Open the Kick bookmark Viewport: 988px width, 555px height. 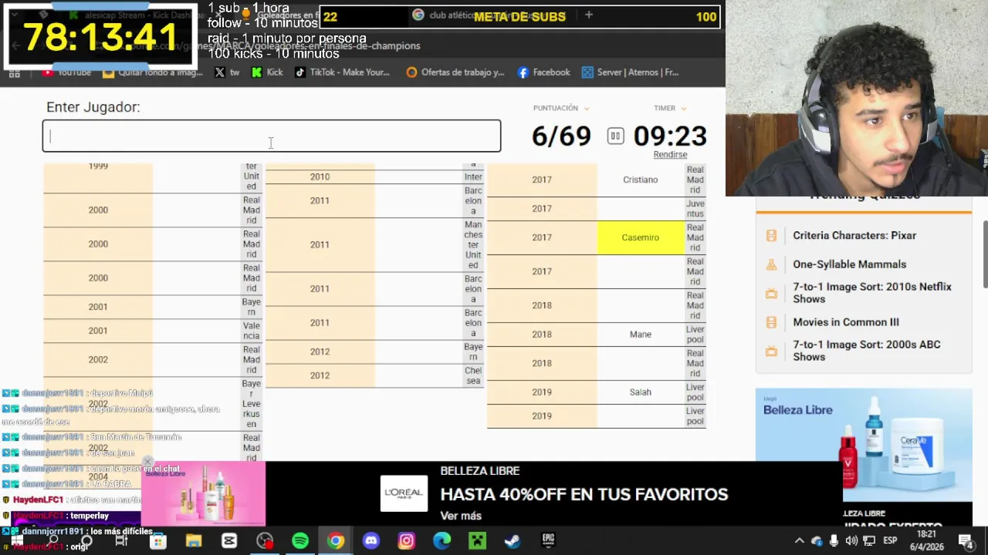(x=267, y=72)
